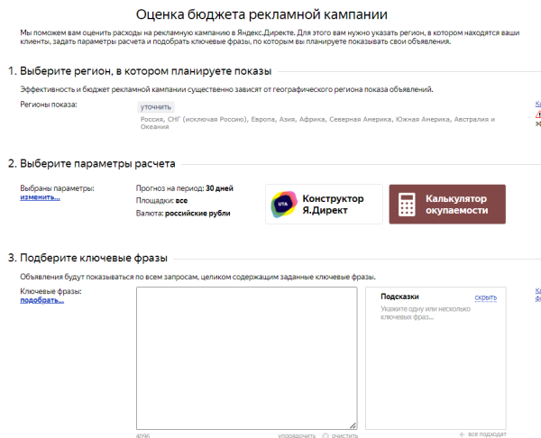The height and width of the screenshot is (438, 541).
Task: Click the Площадки: все value
Action: [161, 200]
